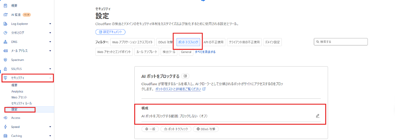Click the pencil edit icon in 構成 row

pos(318,116)
